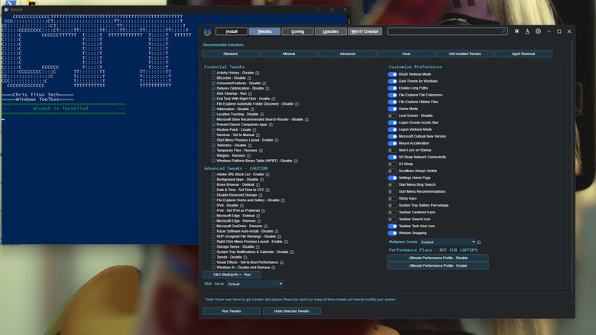Apply the Minimal recommended selection

(x=289, y=54)
